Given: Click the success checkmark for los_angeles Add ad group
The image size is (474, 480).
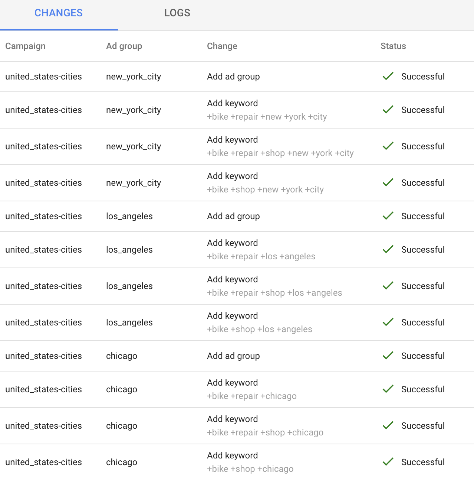Looking at the screenshot, I should (x=388, y=216).
